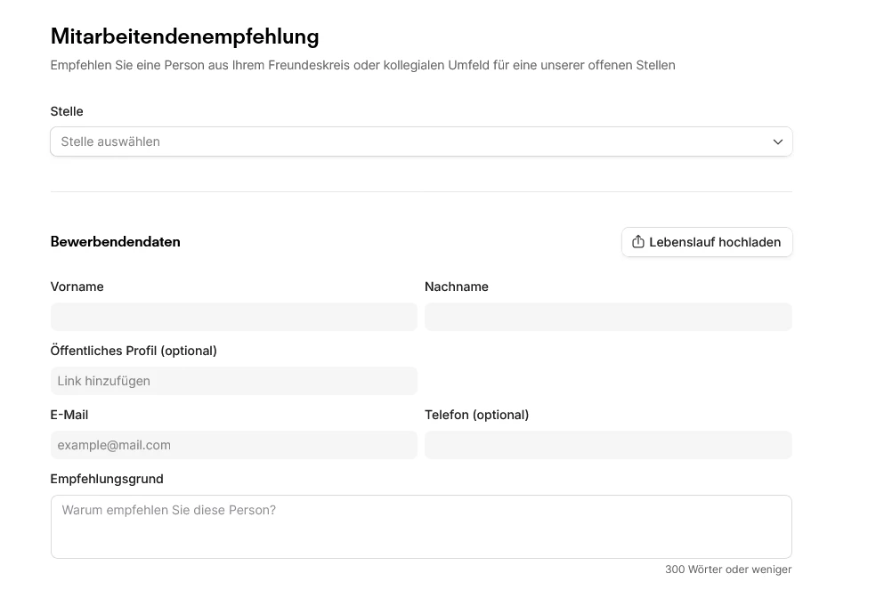Click the Telefon (optional) label
Viewport: 884px width, 598px height.
click(477, 415)
